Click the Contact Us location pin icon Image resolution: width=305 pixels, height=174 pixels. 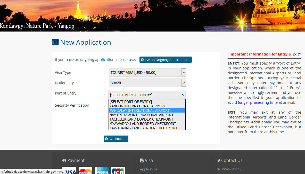[219, 161]
